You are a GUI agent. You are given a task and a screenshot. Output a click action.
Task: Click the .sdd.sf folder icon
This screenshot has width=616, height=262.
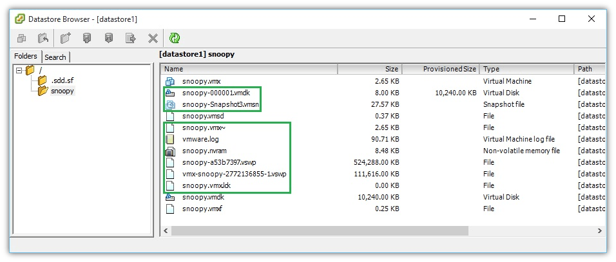click(42, 81)
